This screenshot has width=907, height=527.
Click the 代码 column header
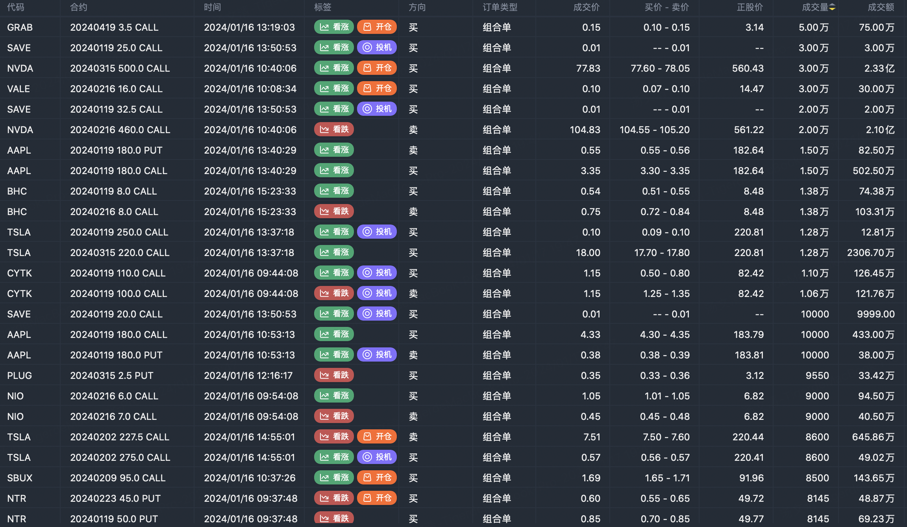click(x=16, y=7)
